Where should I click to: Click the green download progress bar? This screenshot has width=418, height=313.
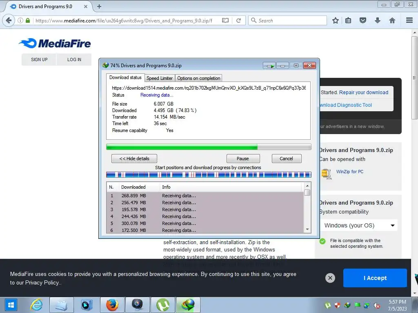click(x=209, y=147)
